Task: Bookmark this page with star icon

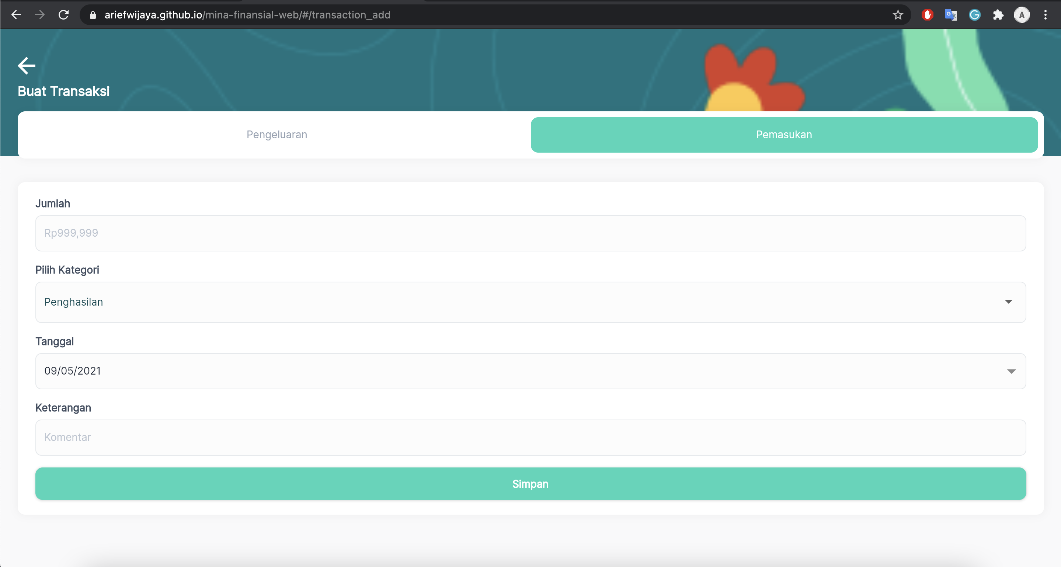Action: coord(898,15)
